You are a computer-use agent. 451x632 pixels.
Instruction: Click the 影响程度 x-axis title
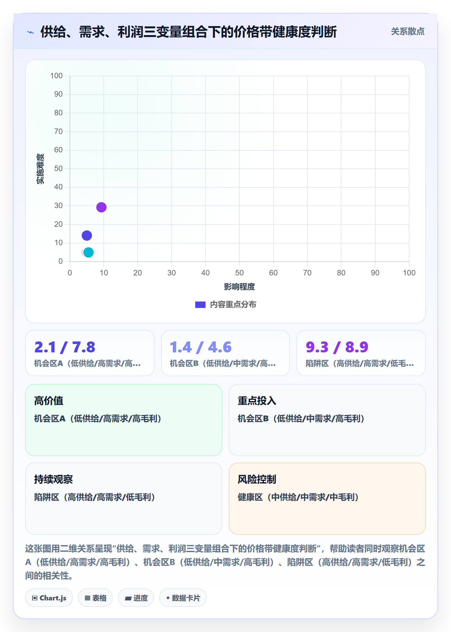click(x=239, y=287)
